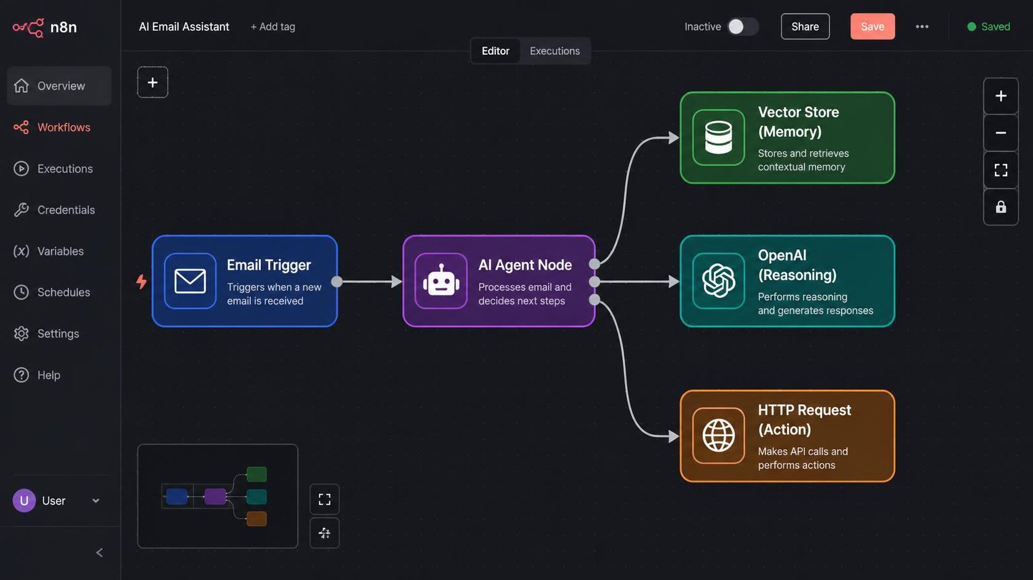1033x580 pixels.
Task: Open the three-dot more options menu
Action: (x=922, y=26)
